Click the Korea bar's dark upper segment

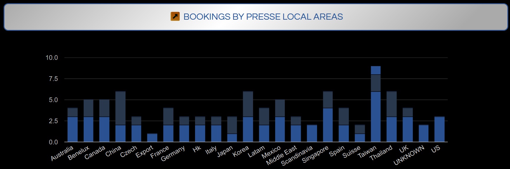[248, 104]
